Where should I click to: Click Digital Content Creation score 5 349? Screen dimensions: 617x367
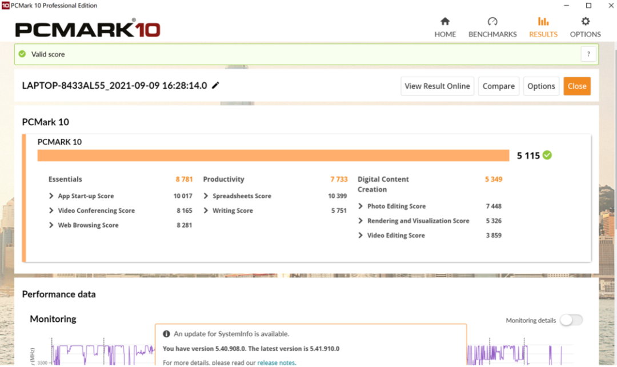(x=494, y=179)
